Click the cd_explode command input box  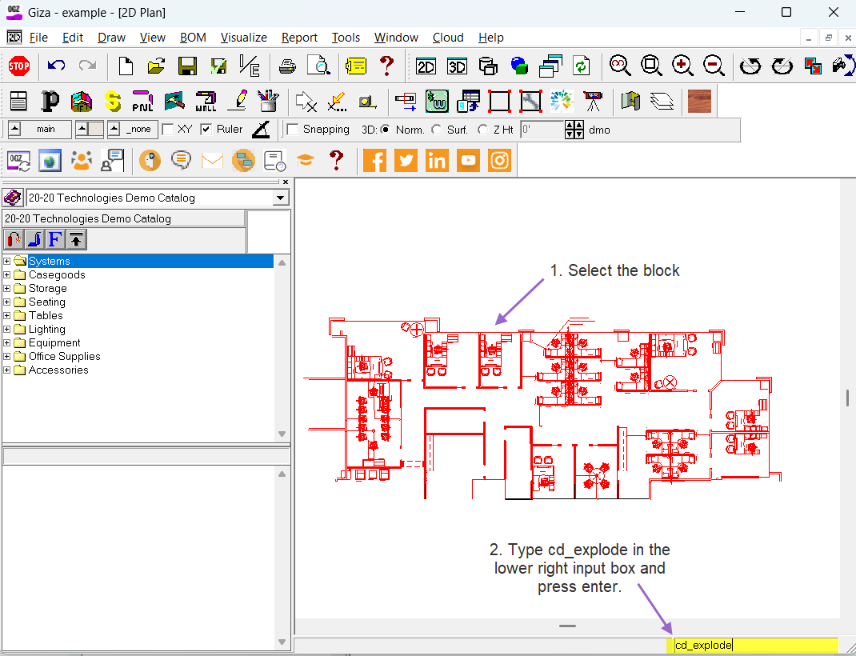(x=752, y=645)
